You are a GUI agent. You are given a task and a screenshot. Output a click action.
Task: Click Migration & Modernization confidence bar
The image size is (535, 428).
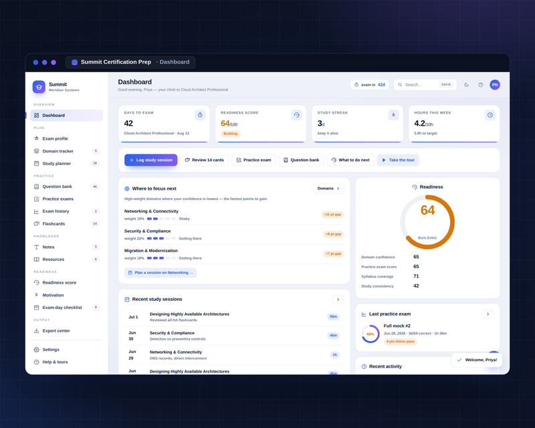click(161, 258)
